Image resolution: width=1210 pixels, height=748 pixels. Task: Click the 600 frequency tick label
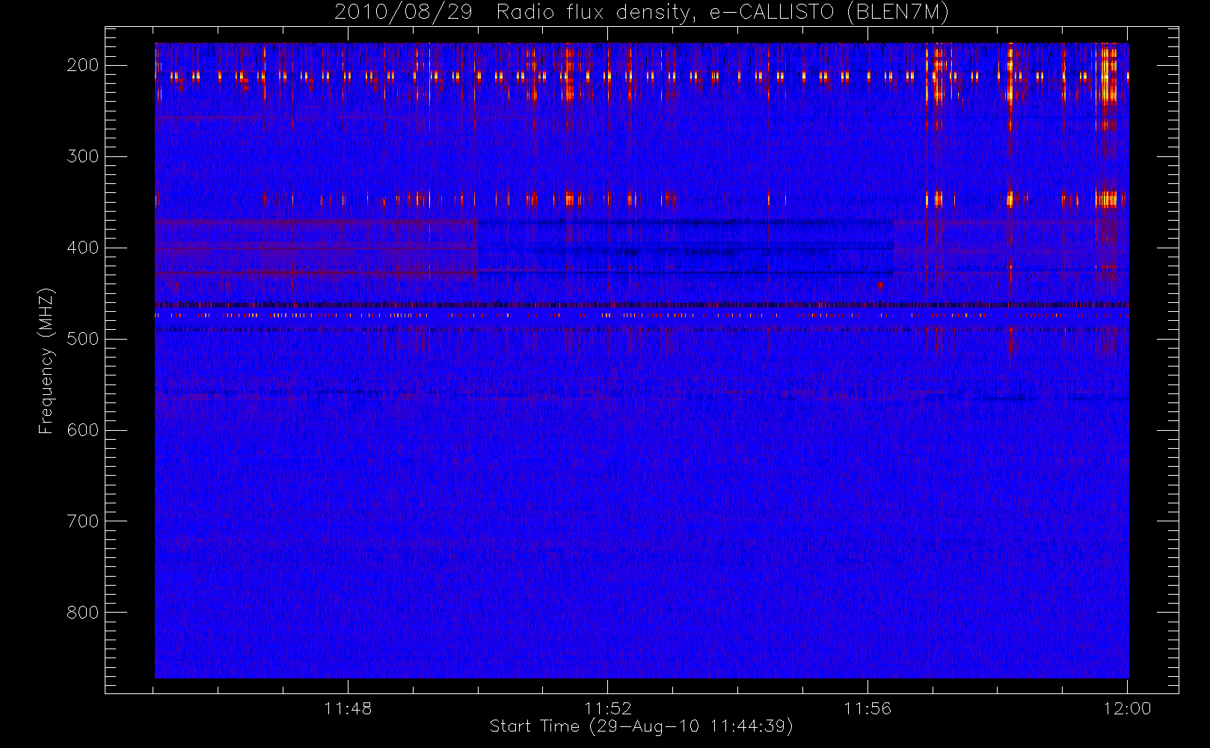point(83,430)
